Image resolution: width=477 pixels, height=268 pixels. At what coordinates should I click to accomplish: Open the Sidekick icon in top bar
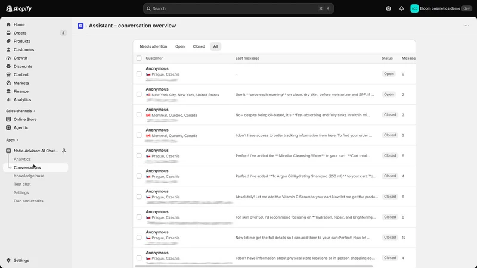(389, 8)
